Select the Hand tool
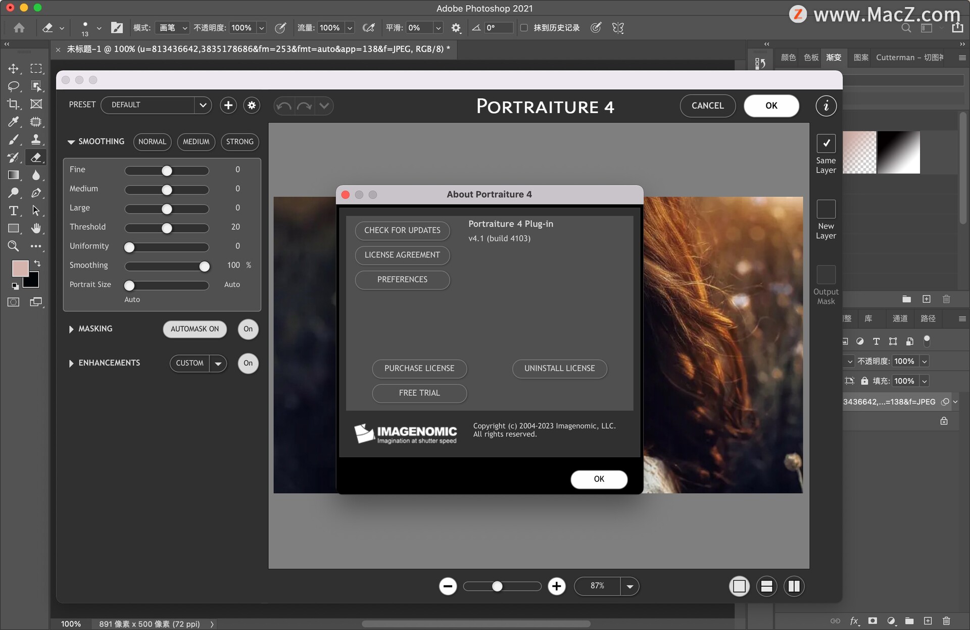970x630 pixels. [36, 228]
